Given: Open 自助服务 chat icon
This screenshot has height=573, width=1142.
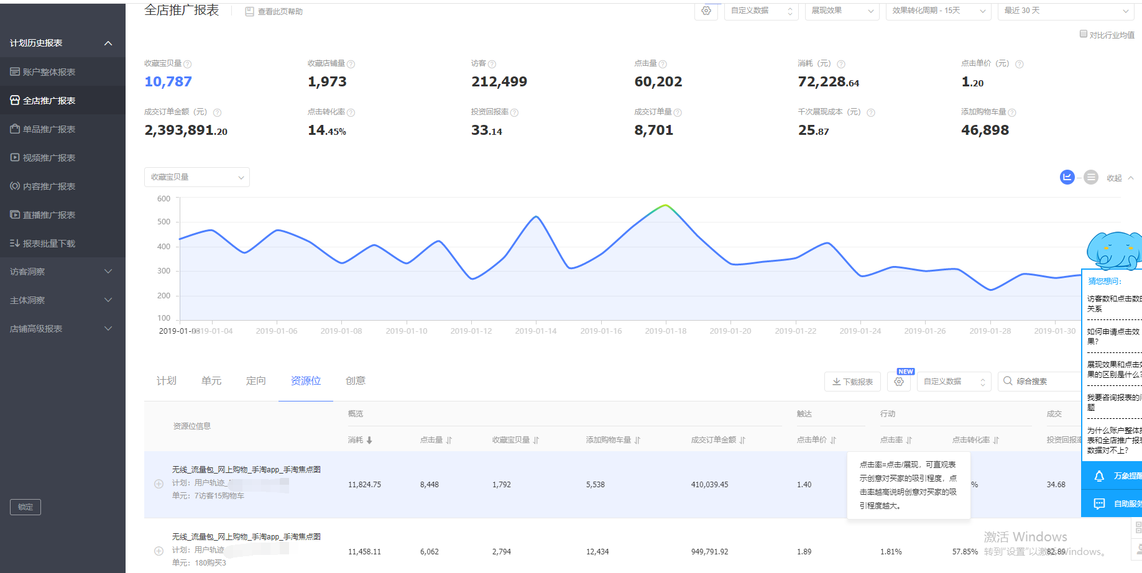Looking at the screenshot, I should click(x=1099, y=503).
